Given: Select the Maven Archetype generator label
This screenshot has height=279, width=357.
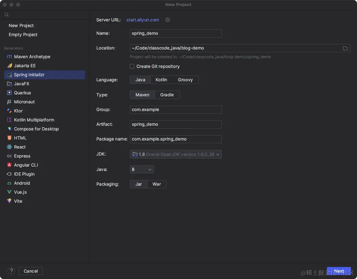Looking at the screenshot, I should (32, 57).
